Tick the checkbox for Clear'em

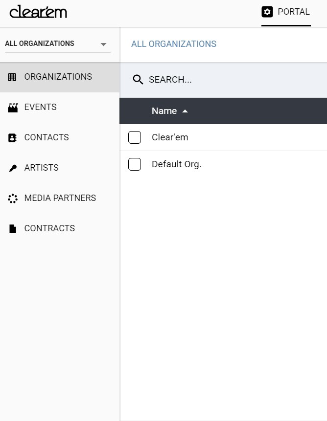[135, 137]
